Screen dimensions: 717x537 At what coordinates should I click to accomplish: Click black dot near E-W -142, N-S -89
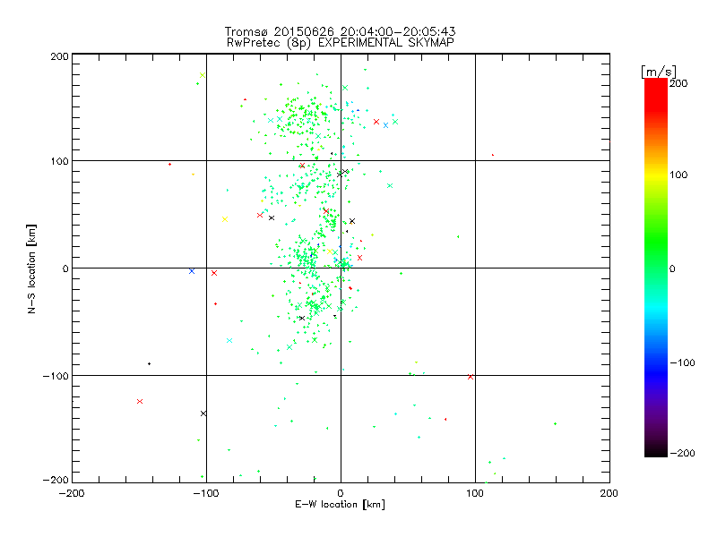[149, 363]
